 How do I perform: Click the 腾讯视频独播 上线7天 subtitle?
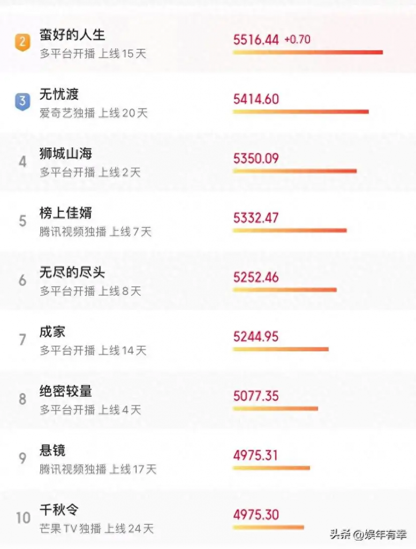tap(95, 232)
